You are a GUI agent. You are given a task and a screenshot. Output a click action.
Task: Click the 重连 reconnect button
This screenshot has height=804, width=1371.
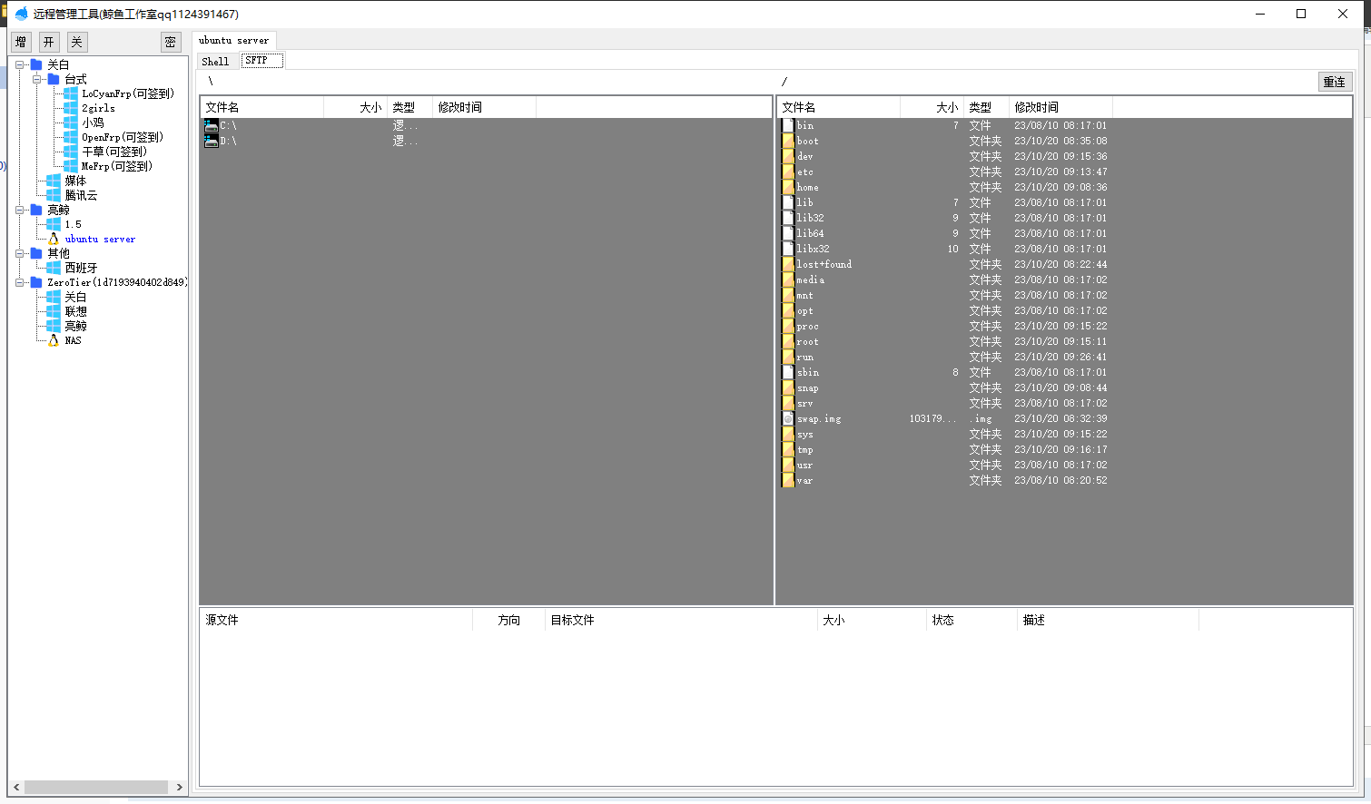pos(1335,82)
